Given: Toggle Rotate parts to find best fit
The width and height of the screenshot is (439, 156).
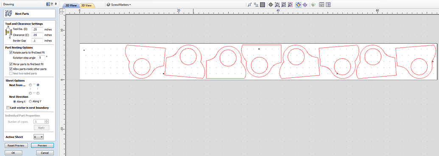Looking at the screenshot, I should 11,52.
